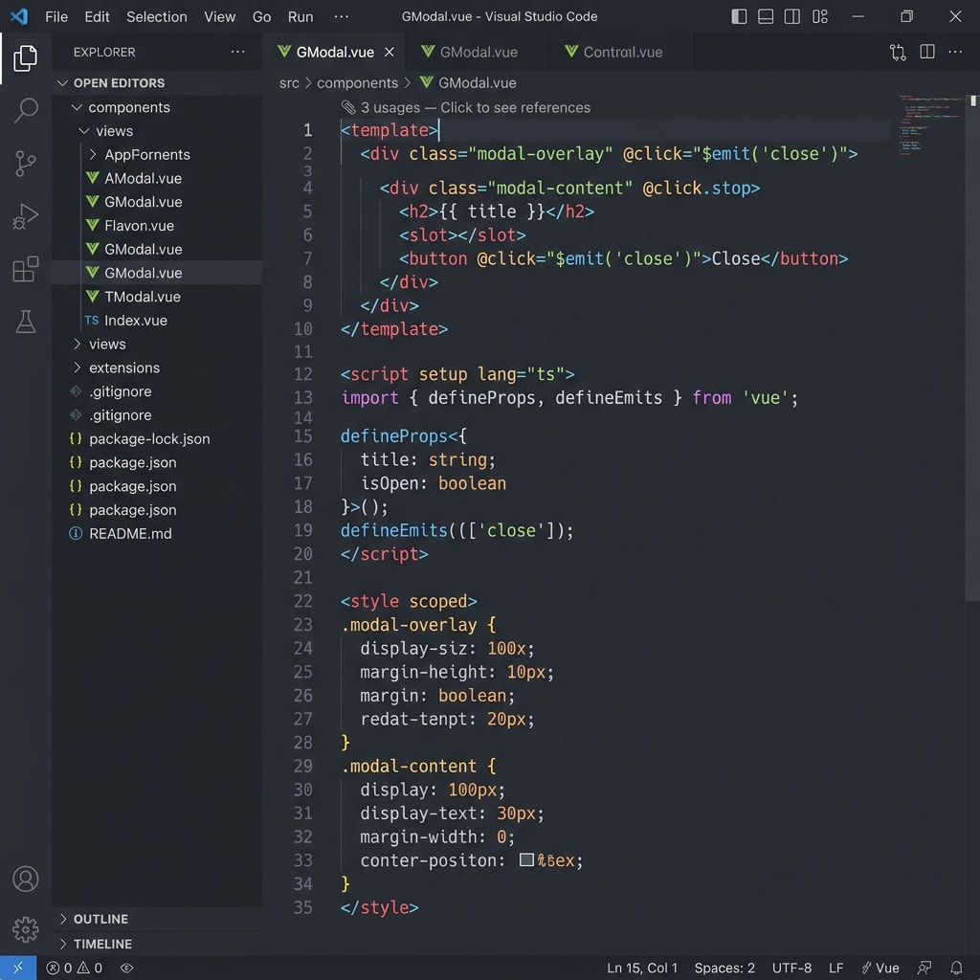980x980 pixels.
Task: Click the GModal.vue breadcrumb
Action: [477, 83]
